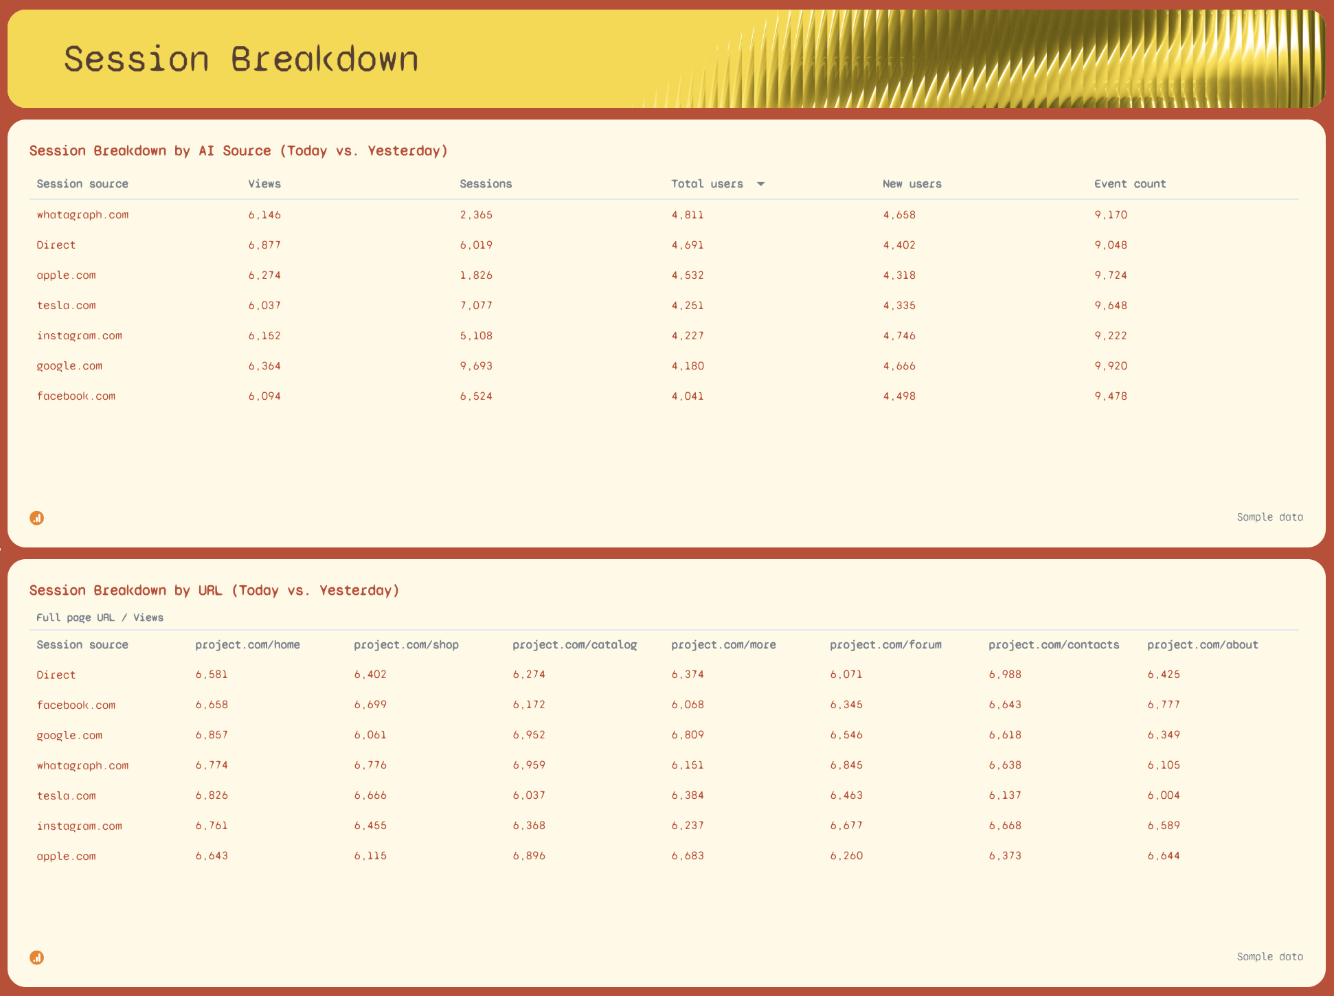Click the Session Breakdown by AI Source title

point(239,150)
